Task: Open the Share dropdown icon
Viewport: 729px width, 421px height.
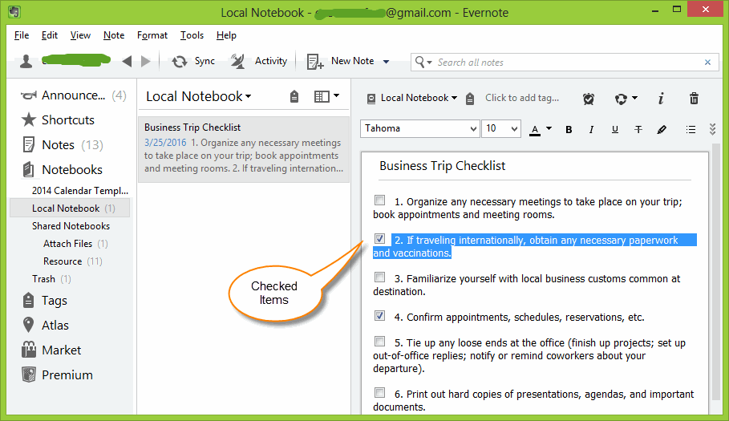Action: 626,99
